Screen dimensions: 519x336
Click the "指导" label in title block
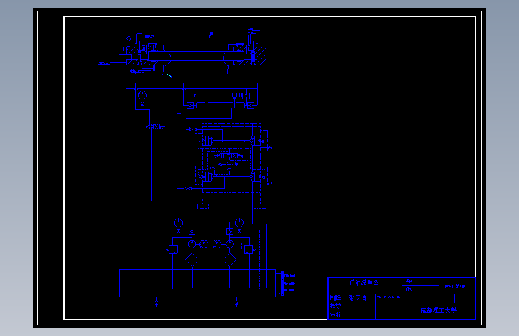pyautogui.click(x=336, y=306)
